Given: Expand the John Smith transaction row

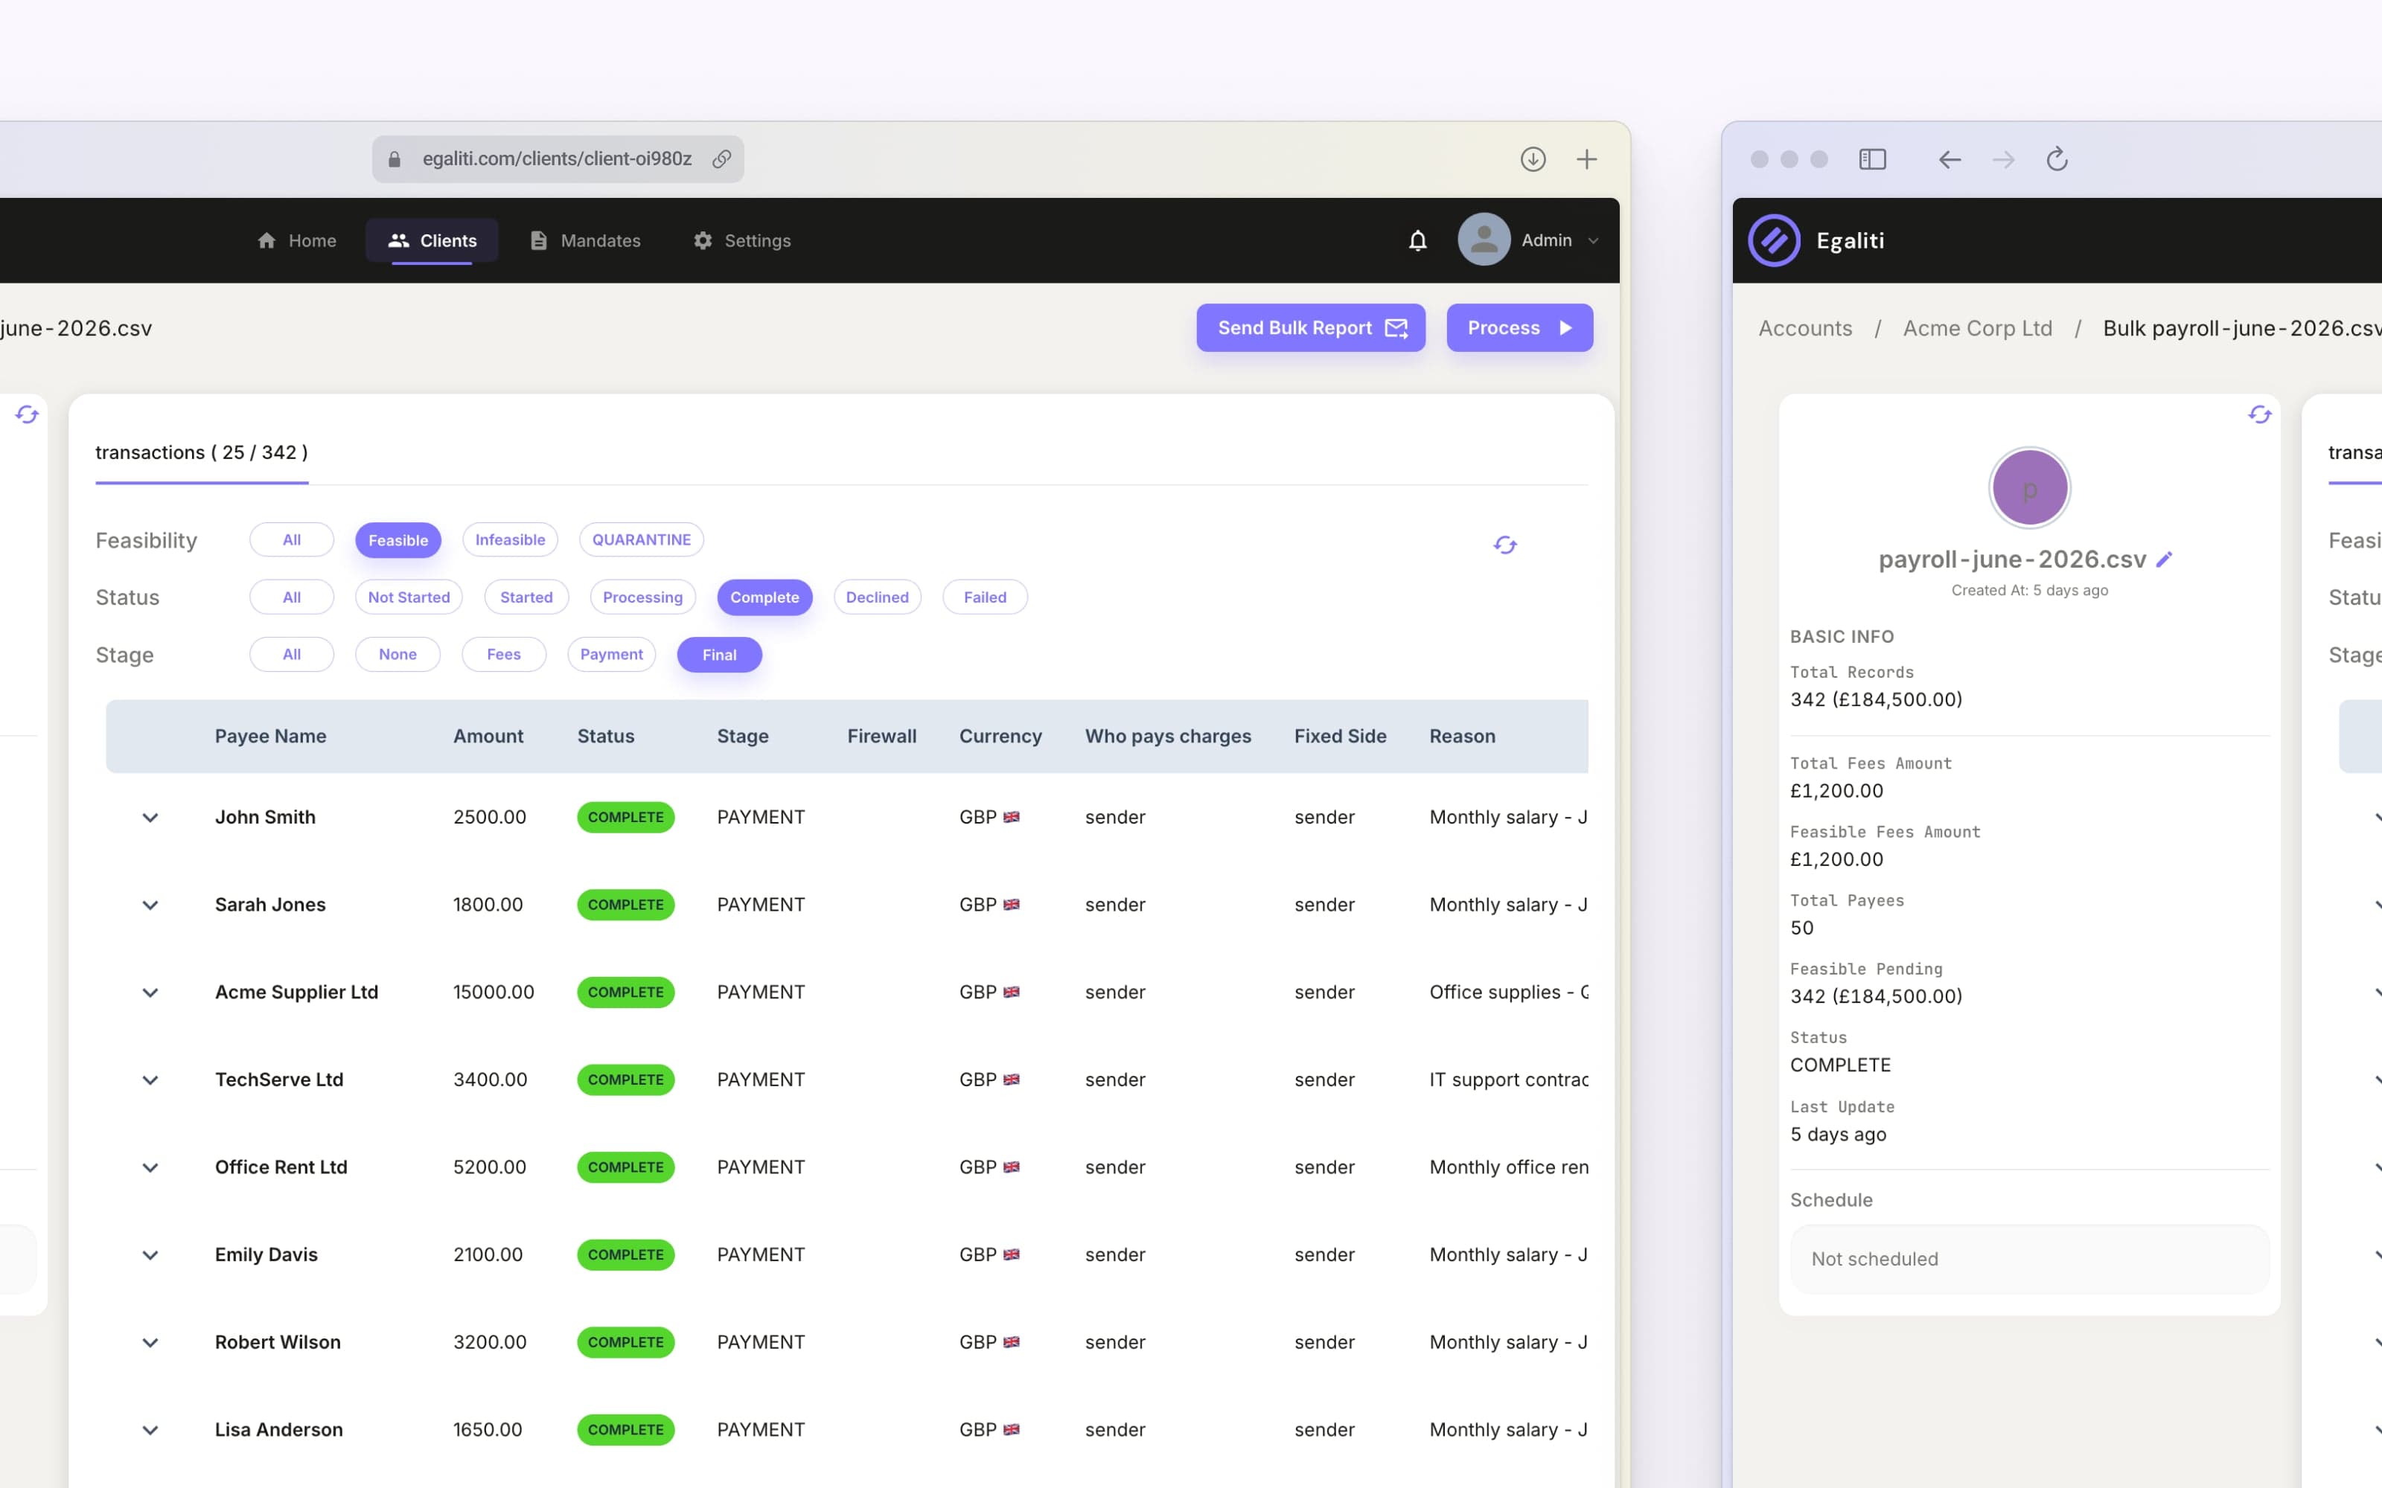Looking at the screenshot, I should [x=150, y=818].
